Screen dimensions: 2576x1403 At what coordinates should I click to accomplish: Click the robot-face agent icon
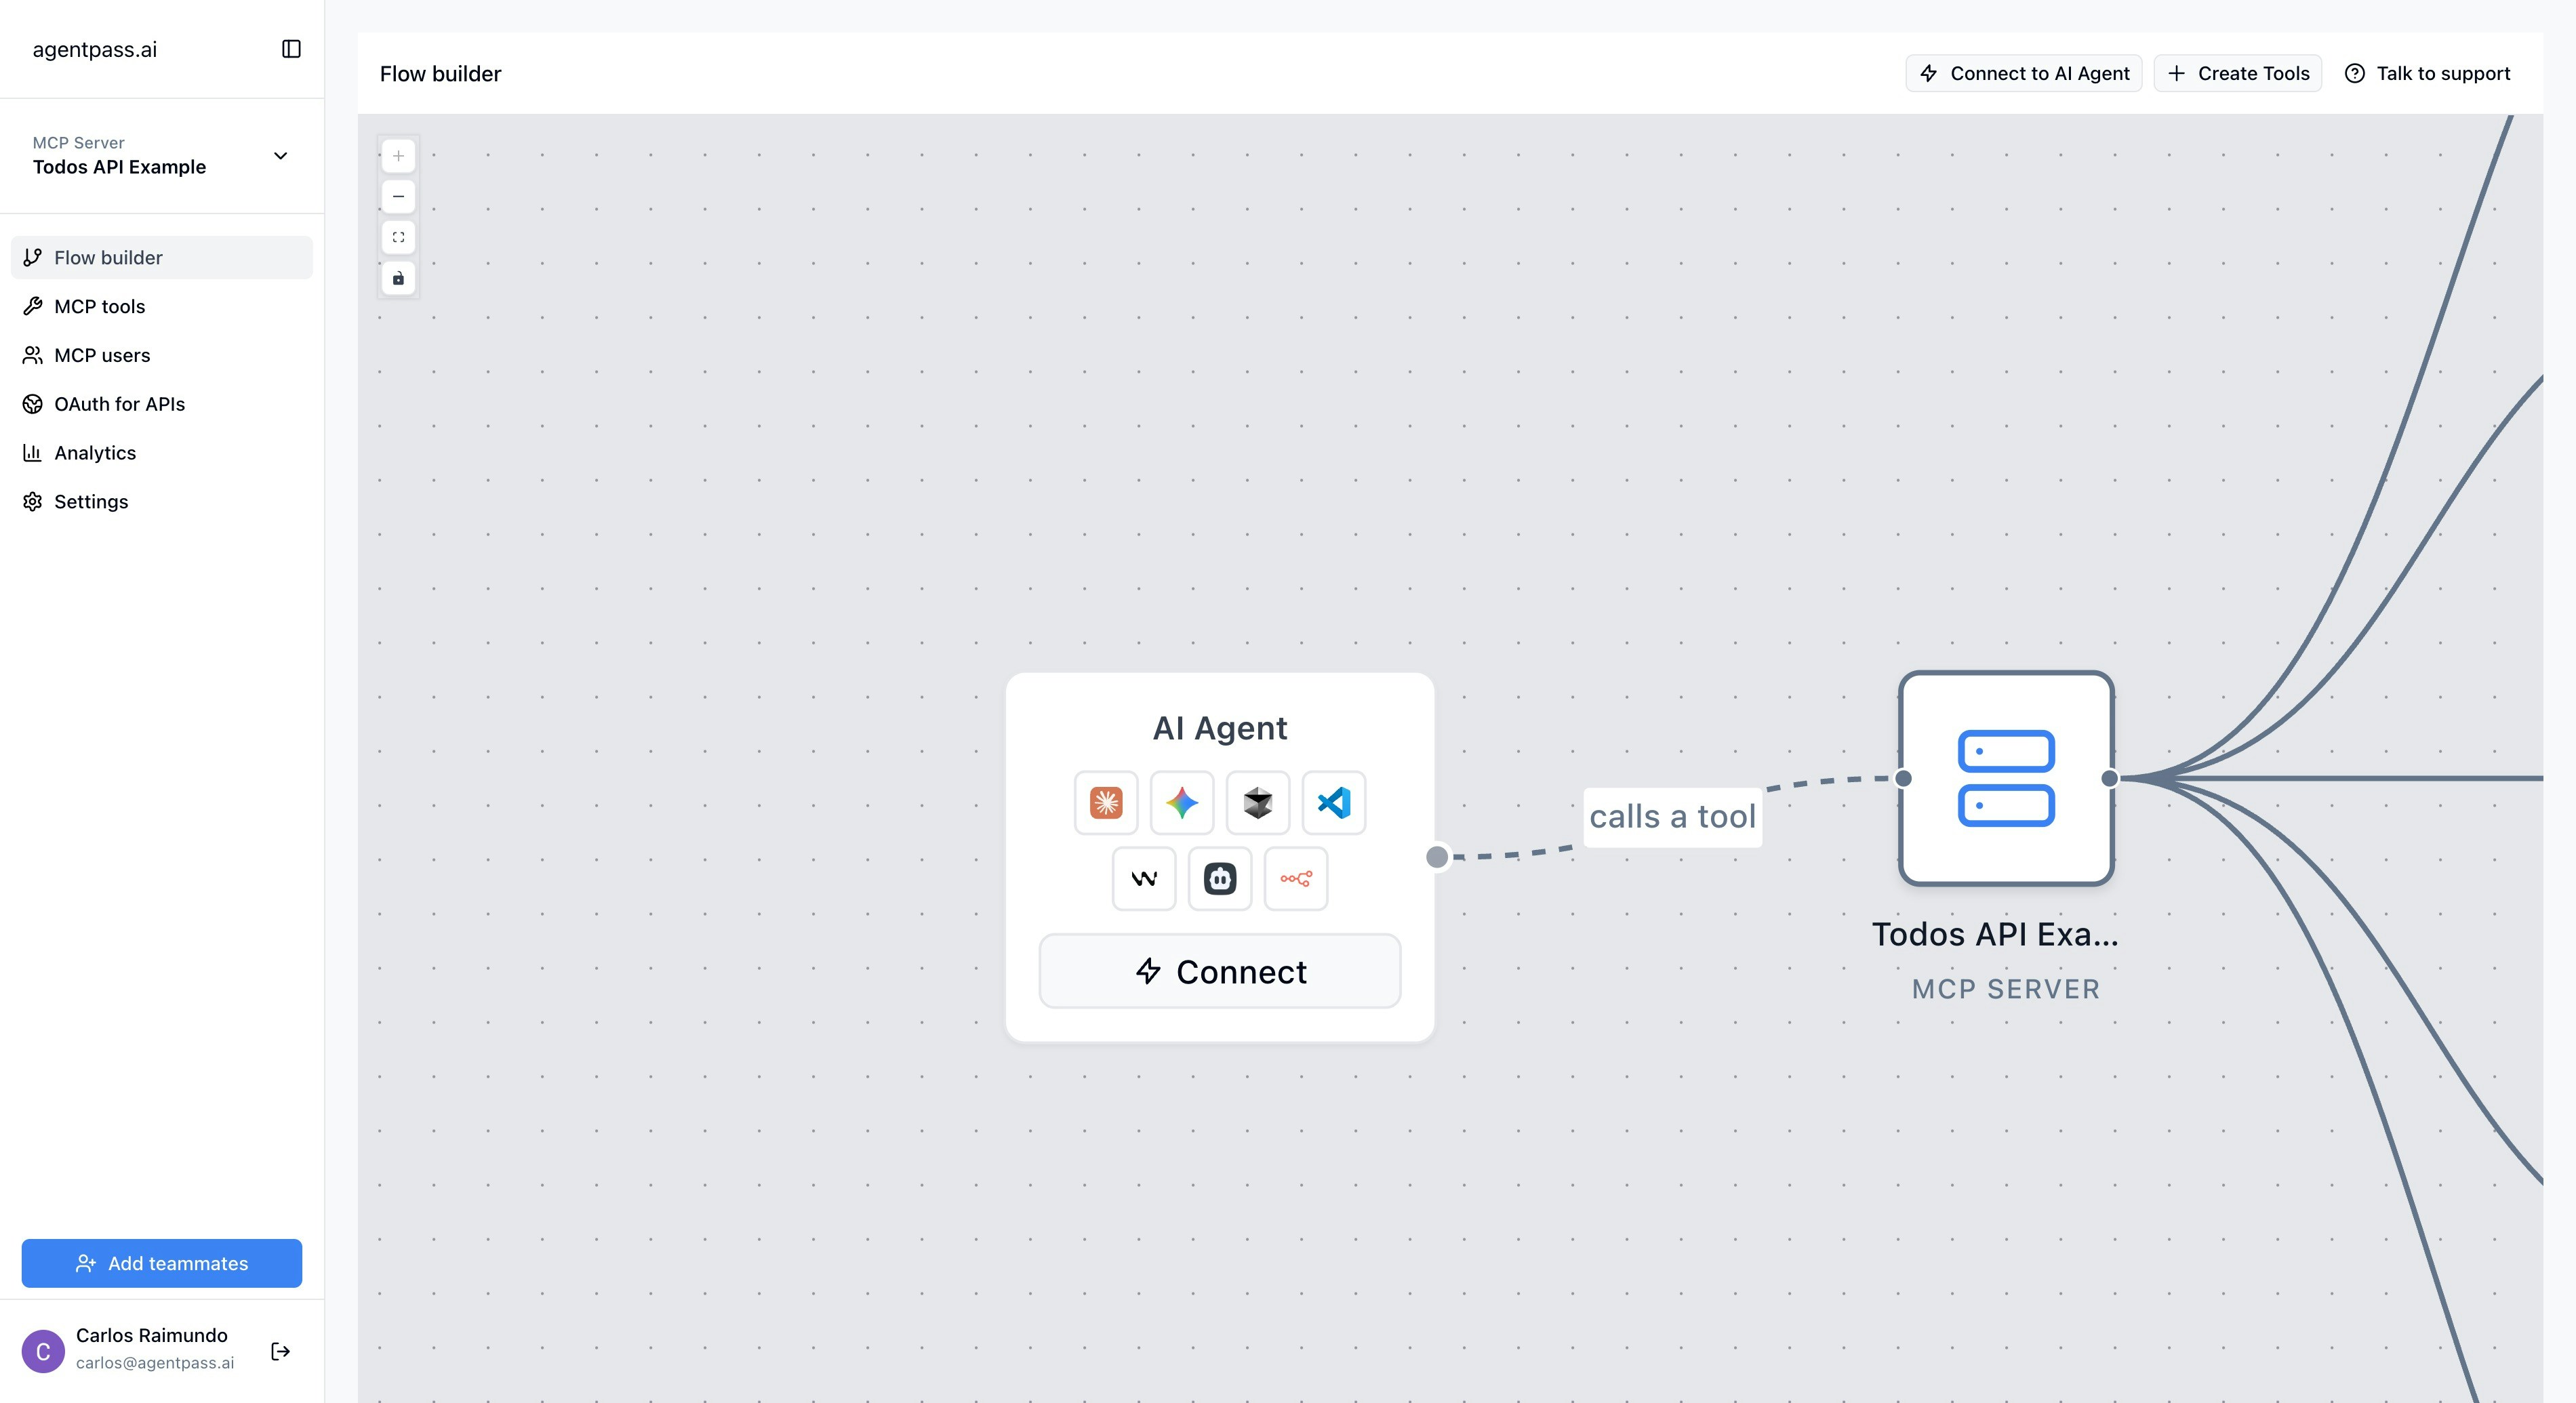(1219, 878)
